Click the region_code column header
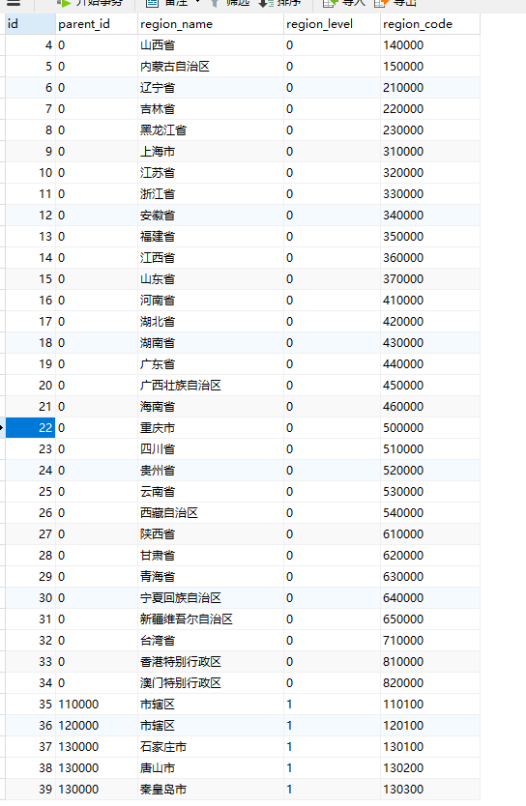This screenshot has height=806, width=526. click(430, 24)
